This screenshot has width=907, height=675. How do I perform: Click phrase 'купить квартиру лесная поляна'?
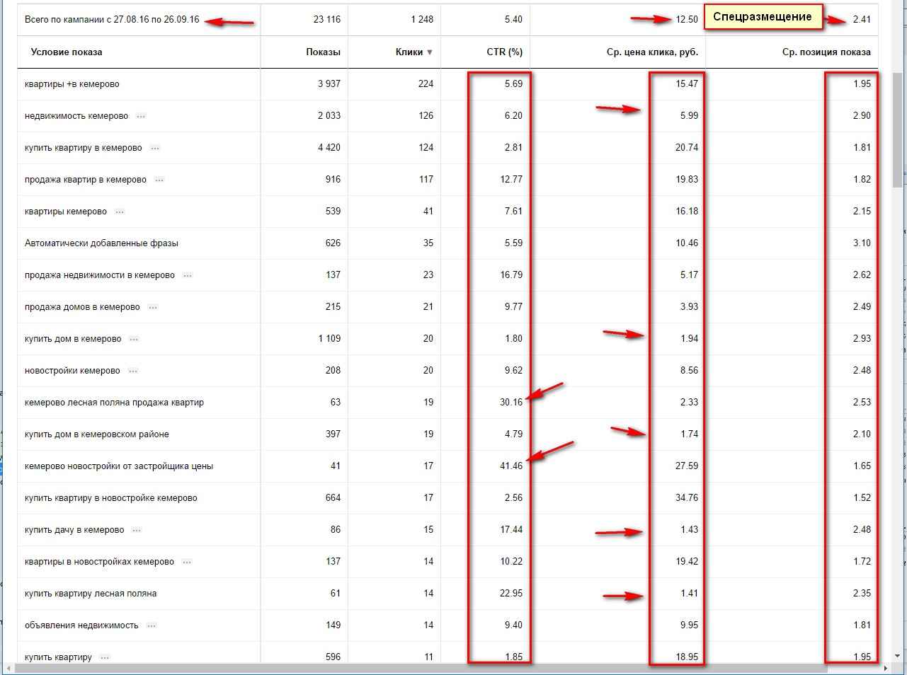click(91, 594)
